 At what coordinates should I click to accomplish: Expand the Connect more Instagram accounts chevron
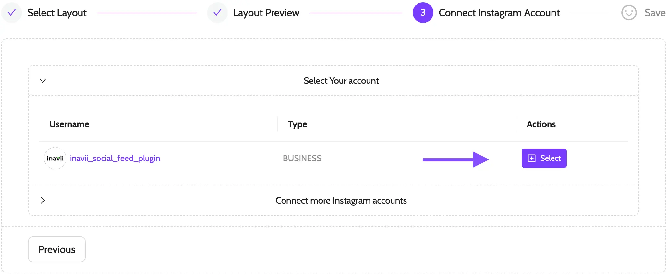coord(43,200)
